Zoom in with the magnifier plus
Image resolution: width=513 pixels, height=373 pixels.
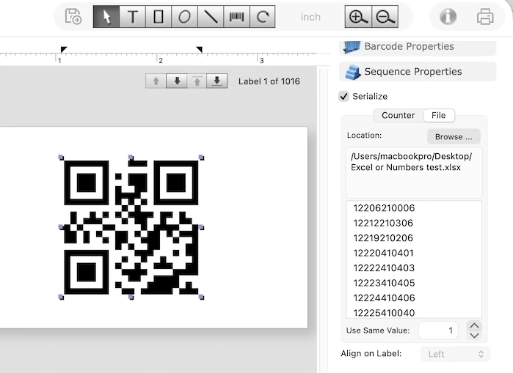(358, 17)
